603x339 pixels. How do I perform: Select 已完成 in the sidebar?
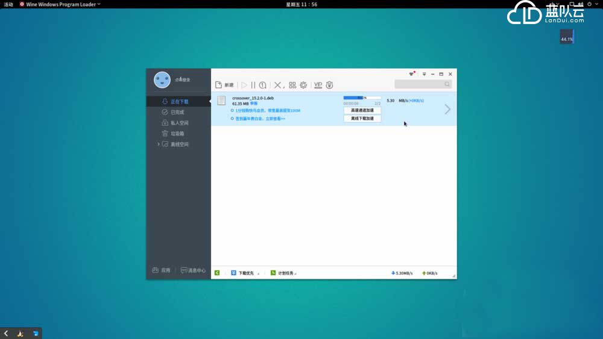click(x=178, y=112)
